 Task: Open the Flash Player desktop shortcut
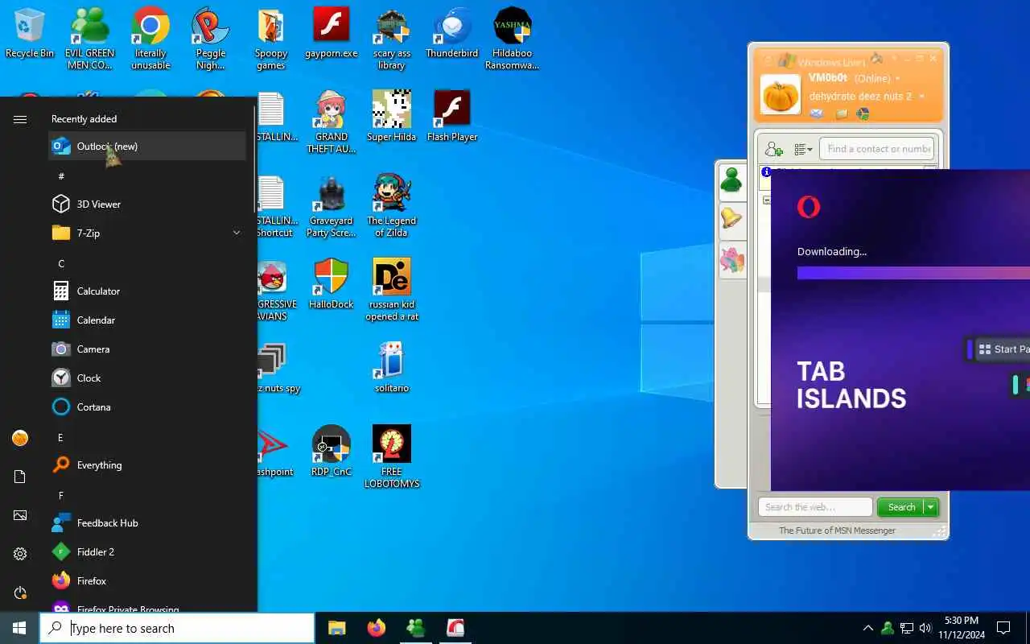[x=452, y=116]
